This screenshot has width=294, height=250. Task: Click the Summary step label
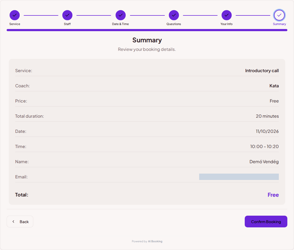tap(279, 24)
